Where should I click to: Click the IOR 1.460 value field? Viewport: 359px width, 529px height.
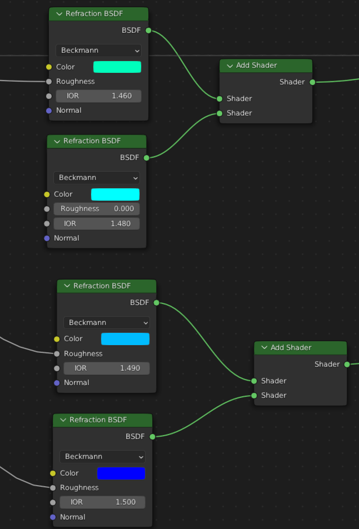(98, 96)
